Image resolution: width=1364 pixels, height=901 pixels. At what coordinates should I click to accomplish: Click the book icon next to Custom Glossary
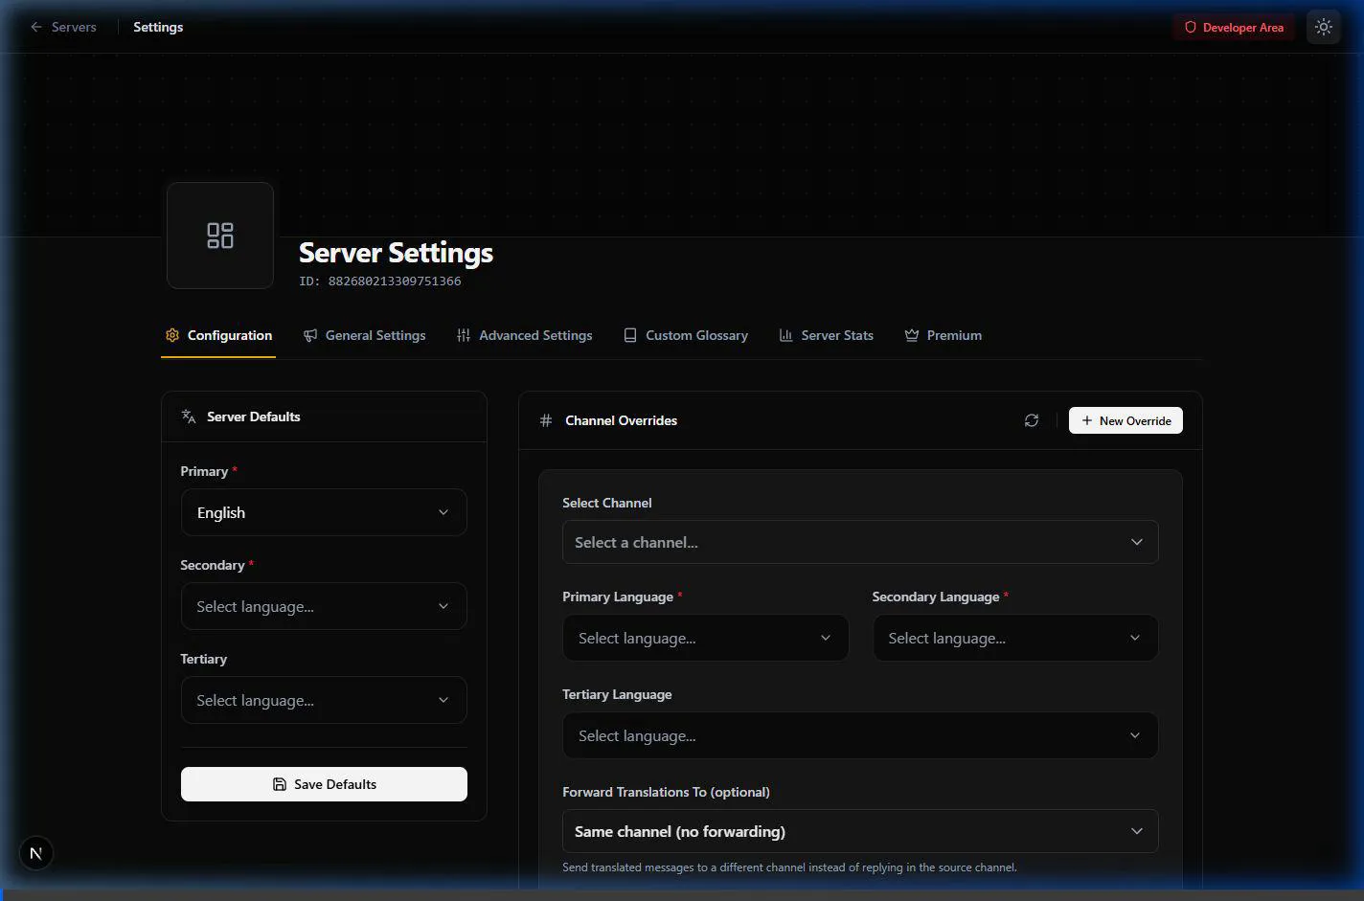(630, 335)
